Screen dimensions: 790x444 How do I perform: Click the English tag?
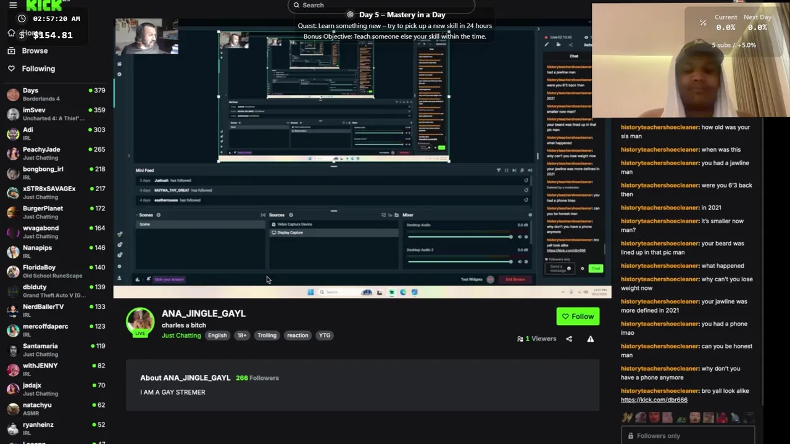pos(217,335)
